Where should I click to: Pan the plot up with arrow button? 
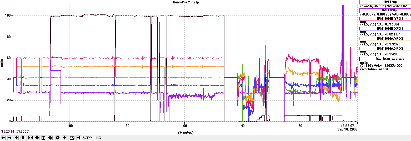(16, 138)
